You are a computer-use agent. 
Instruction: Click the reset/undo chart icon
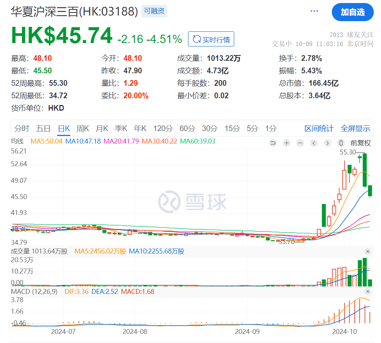coord(273,143)
